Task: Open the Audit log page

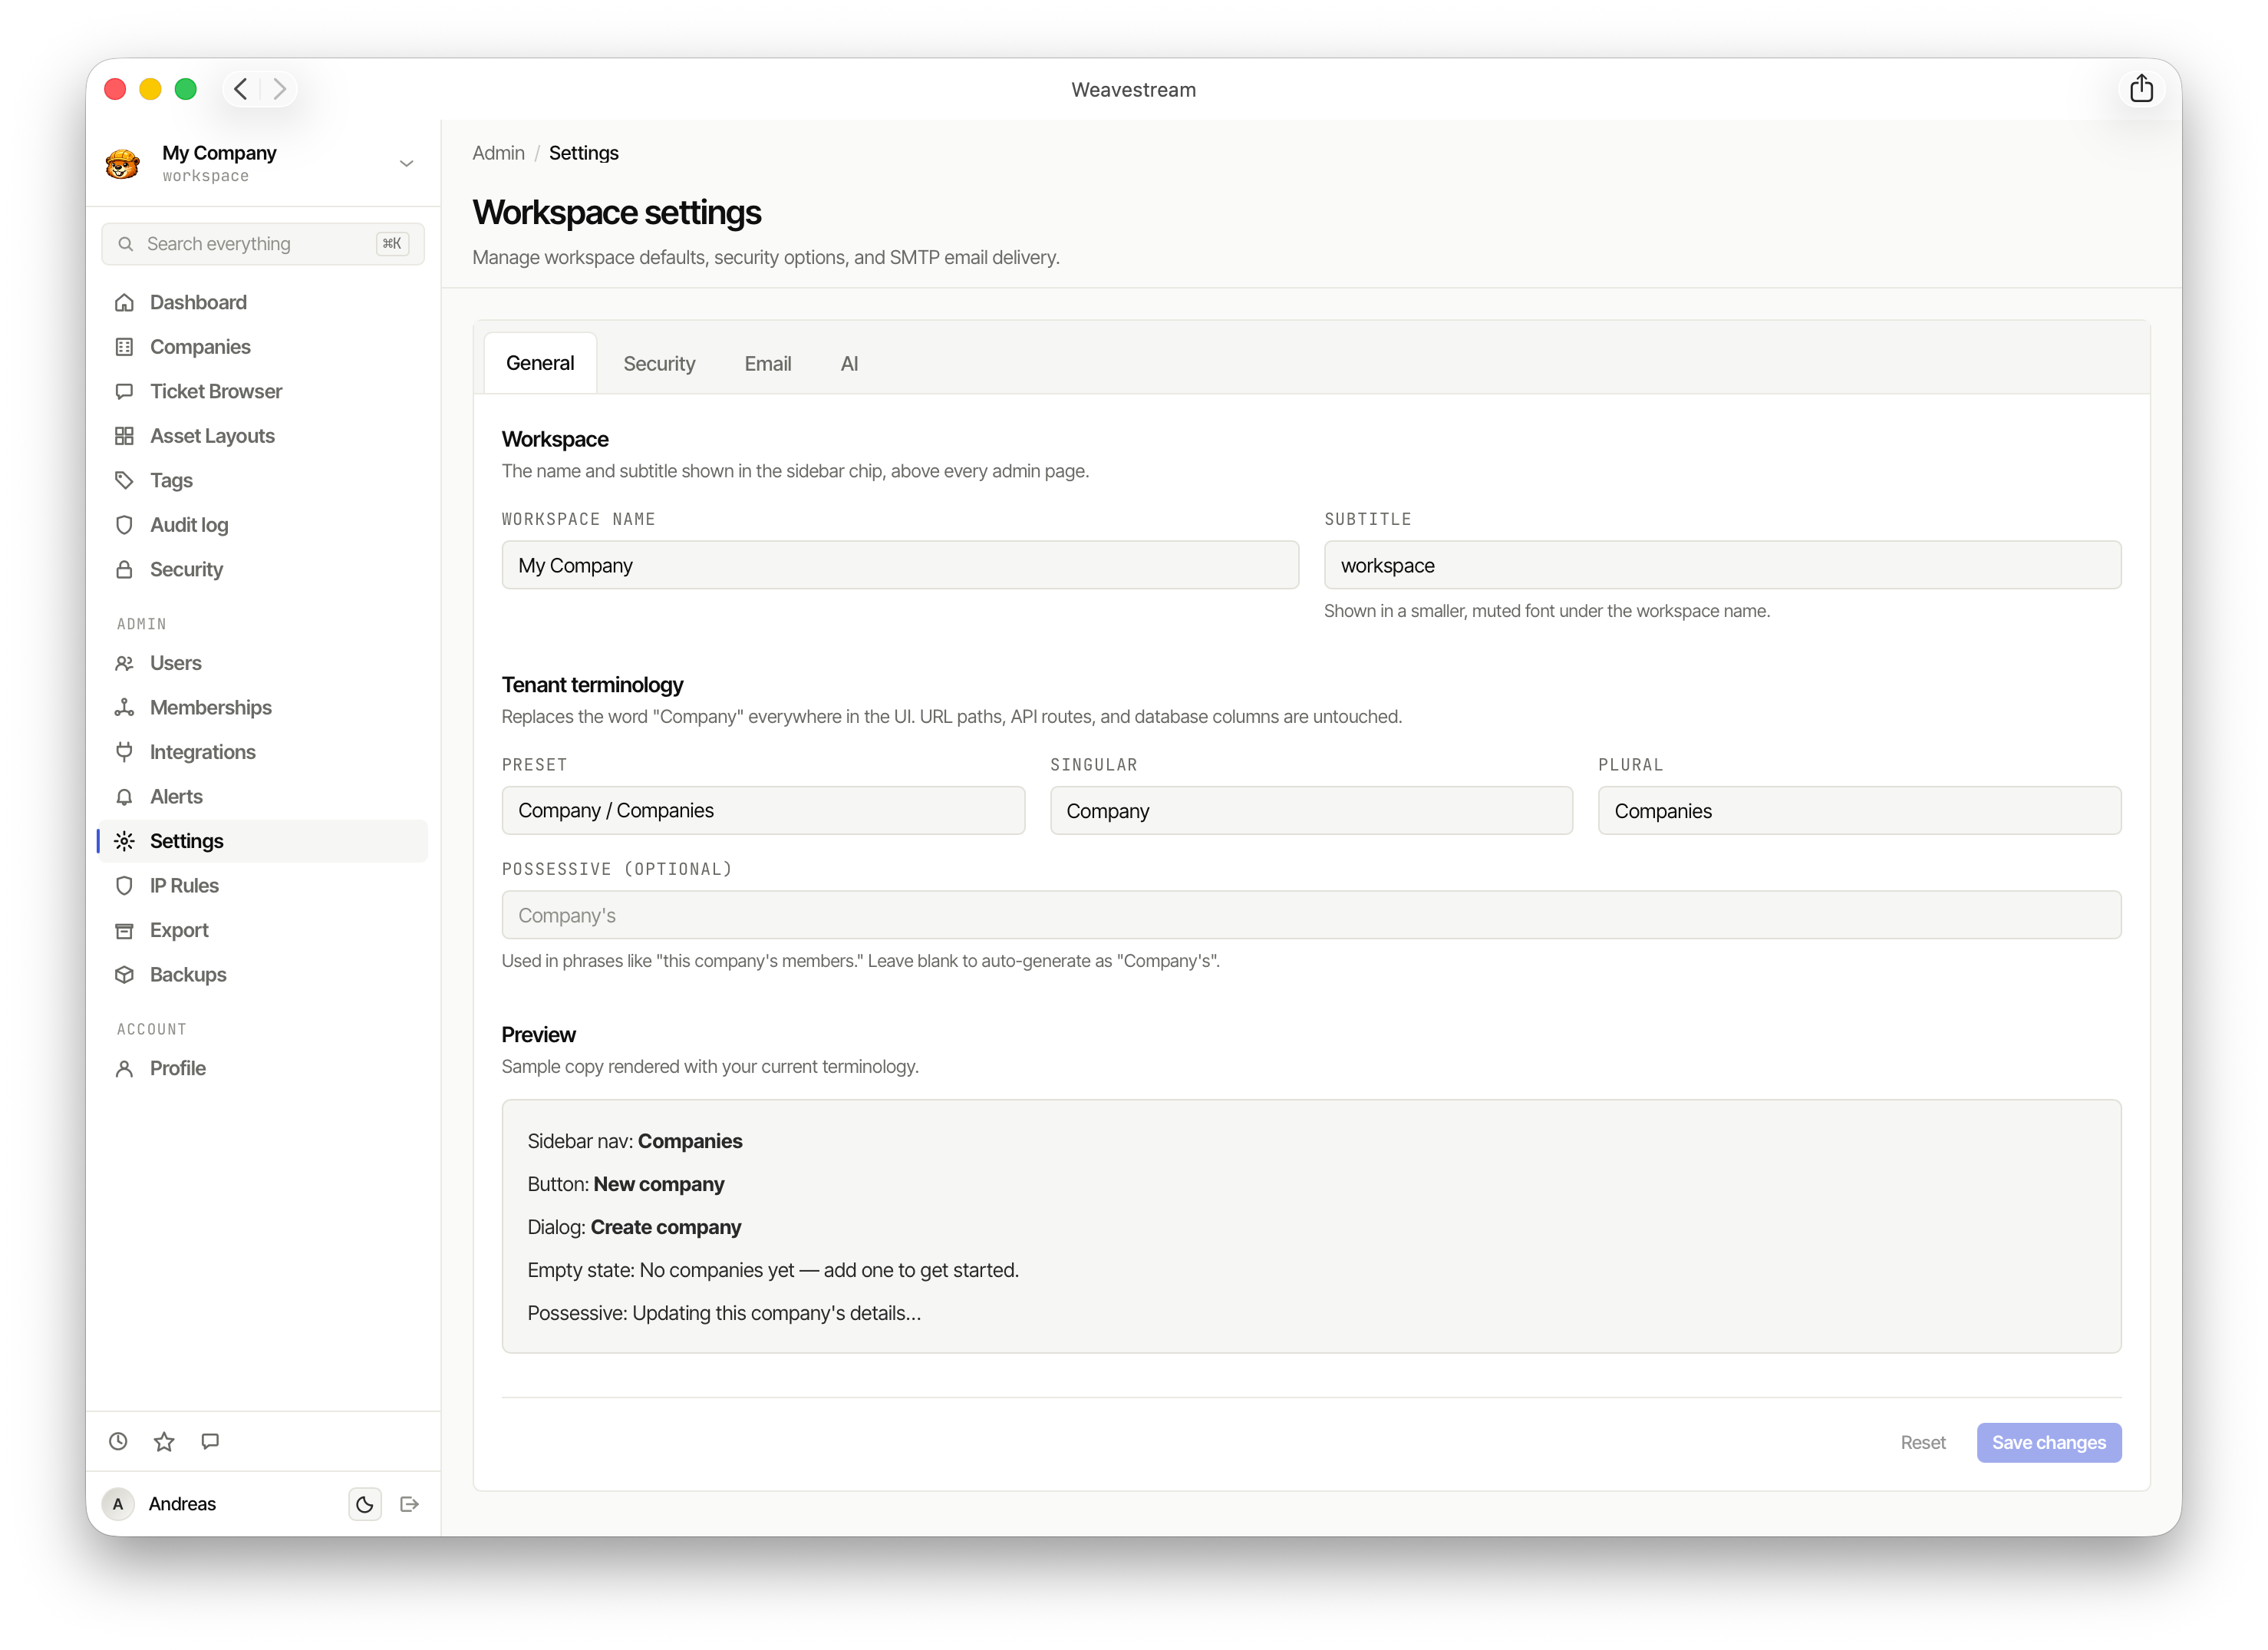Action: coord(263,525)
